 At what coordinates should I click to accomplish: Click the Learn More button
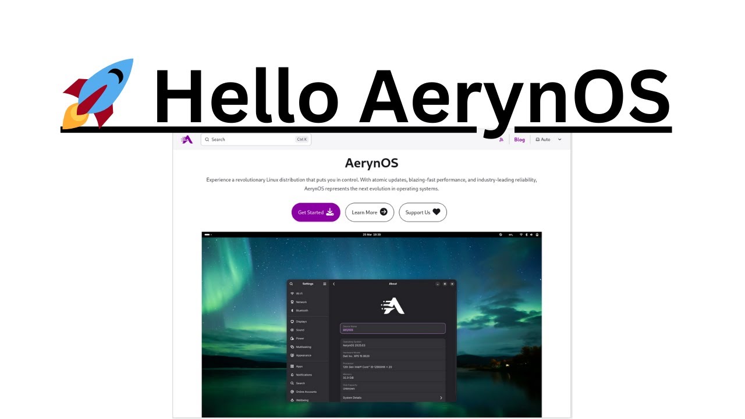(370, 212)
